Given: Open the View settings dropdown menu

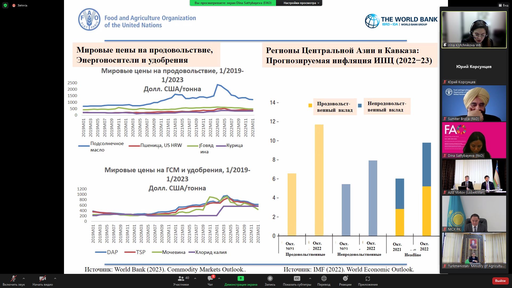Looking at the screenshot, I should (x=301, y=3).
